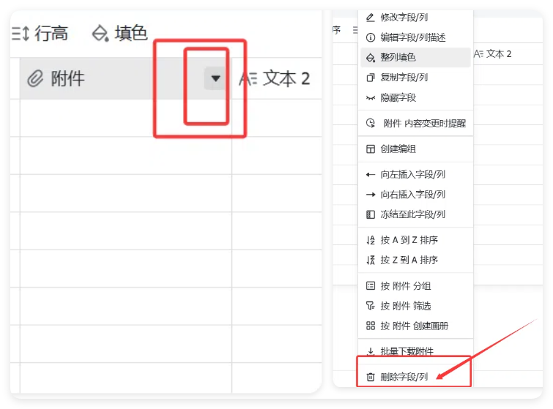The height and width of the screenshot is (409, 553).
Task: Click the first empty cell under 文本 2 in left panel
Action: (x=277, y=118)
